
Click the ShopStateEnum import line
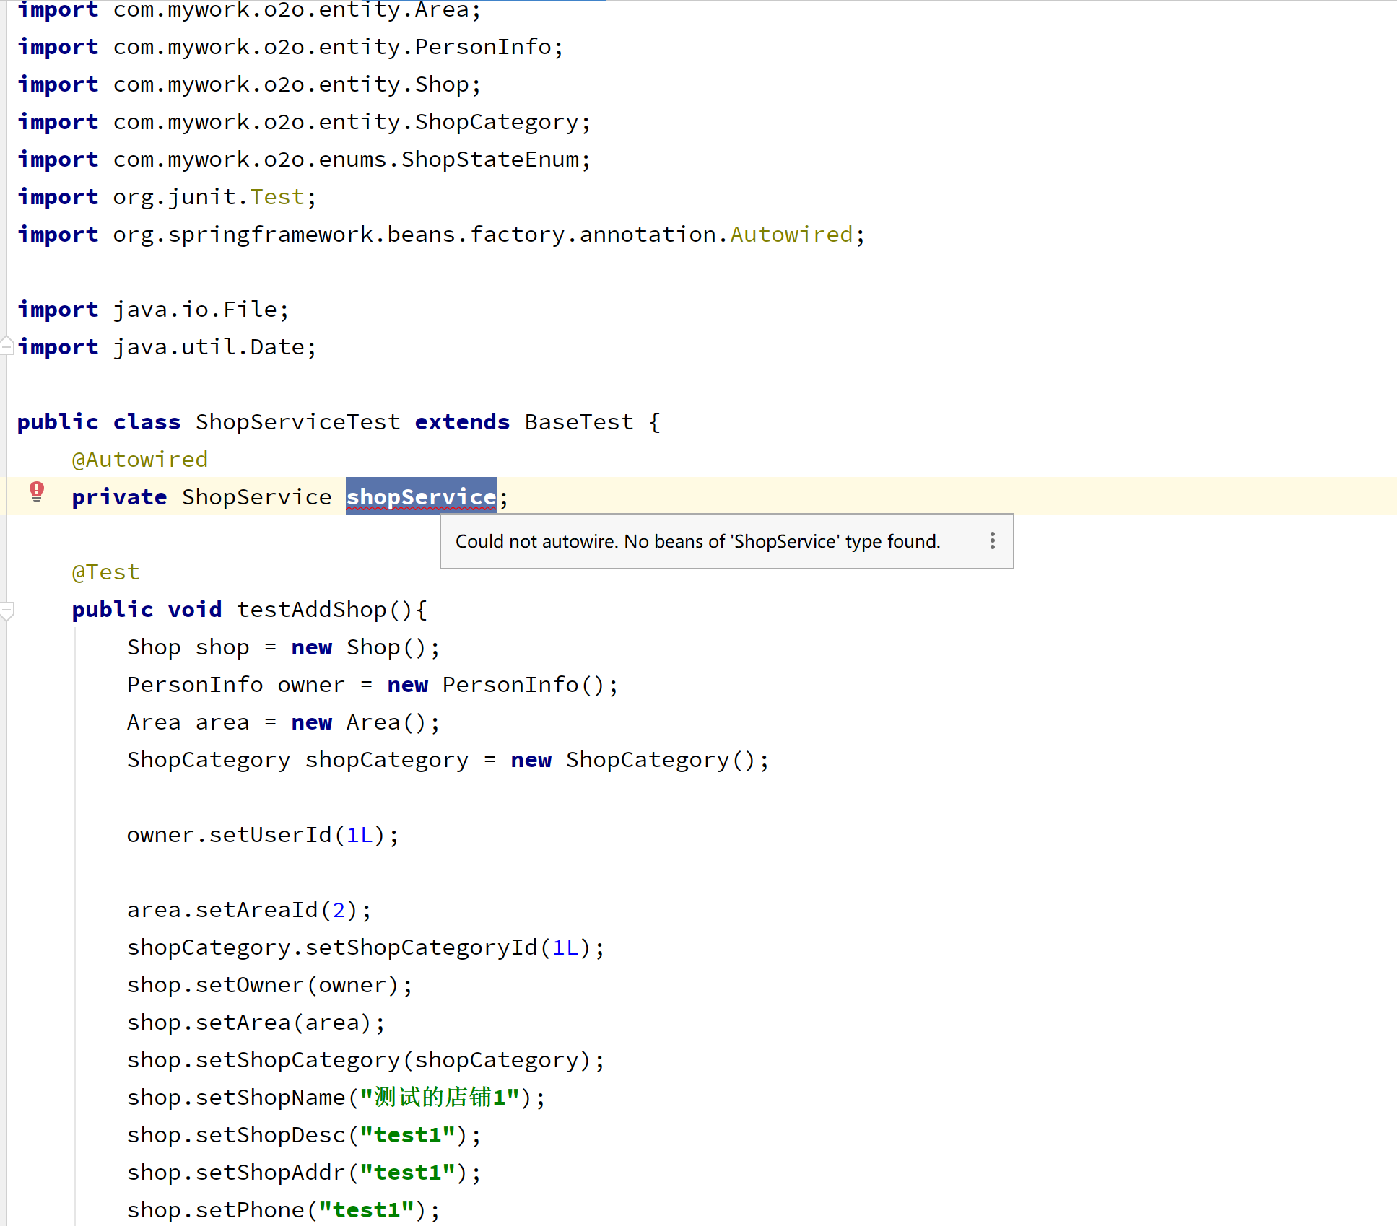coord(304,159)
